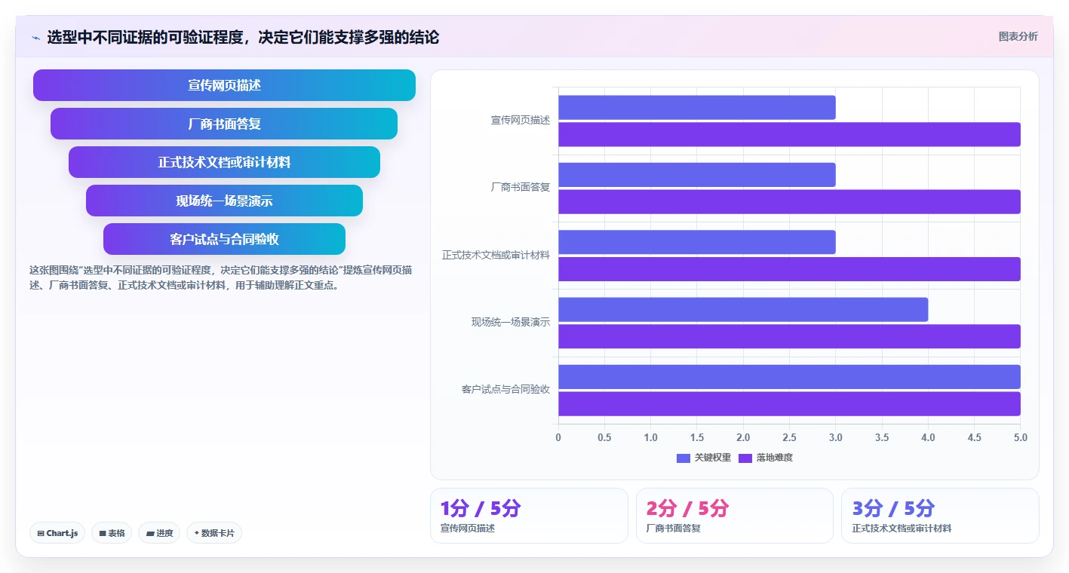Select the 宣传网页描述 funnel stage
This screenshot has height=573, width=1069.
[x=224, y=85]
